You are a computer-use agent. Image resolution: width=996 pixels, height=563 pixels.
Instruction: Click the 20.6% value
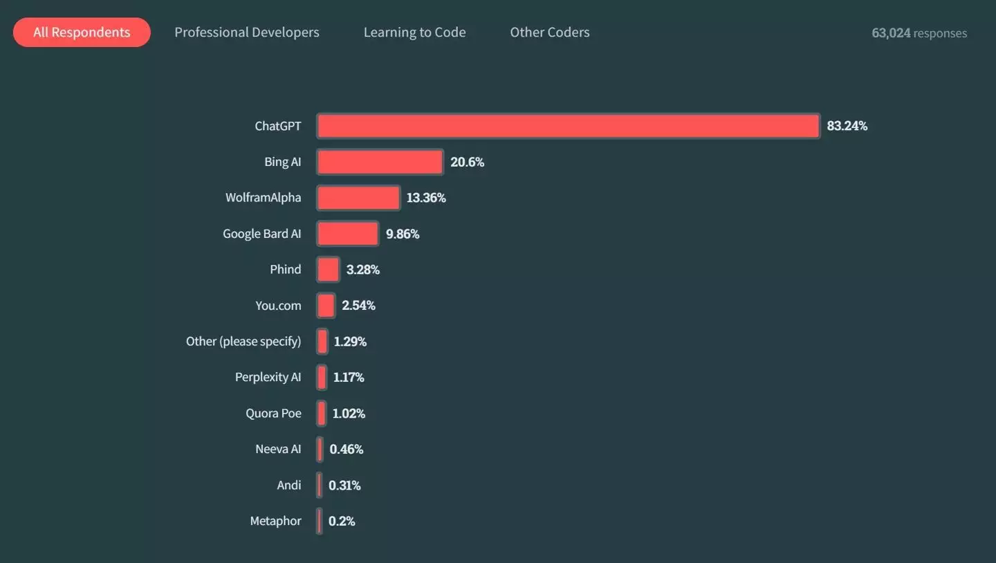tap(468, 162)
